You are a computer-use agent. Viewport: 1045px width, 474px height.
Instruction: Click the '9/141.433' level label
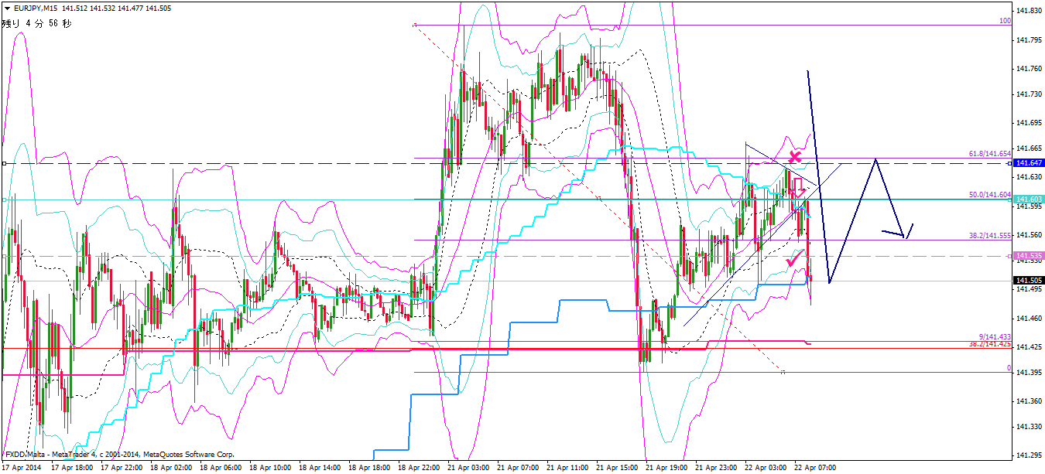[995, 337]
